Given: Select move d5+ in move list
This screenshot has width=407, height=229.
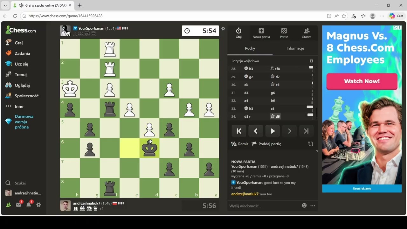Looking at the screenshot, I should (247, 116).
